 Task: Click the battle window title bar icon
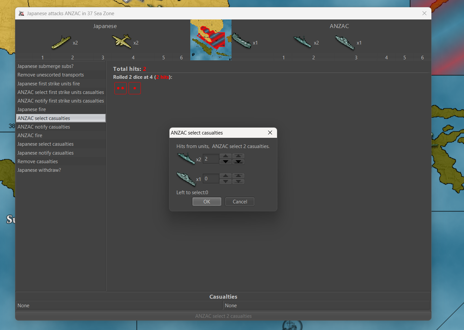point(21,14)
